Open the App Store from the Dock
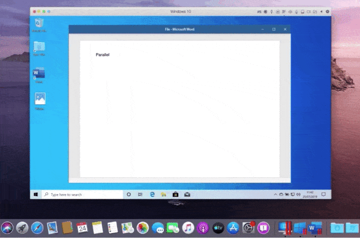 pyautogui.click(x=233, y=228)
